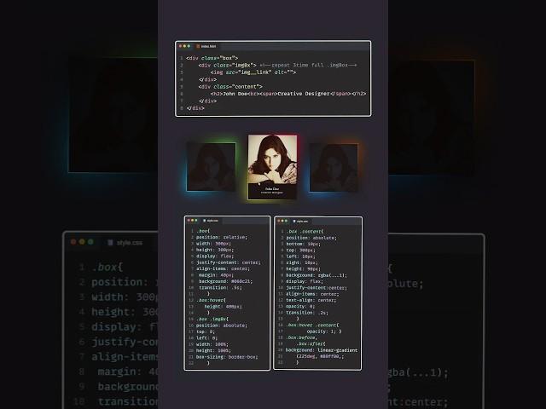Screen dimensions: 546x409
Task: Click the box-sizing: border-box; line
Action: (225, 357)
